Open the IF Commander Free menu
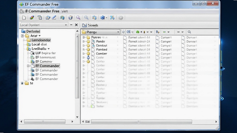Screen dimensions: 237x133 point(42,11)
